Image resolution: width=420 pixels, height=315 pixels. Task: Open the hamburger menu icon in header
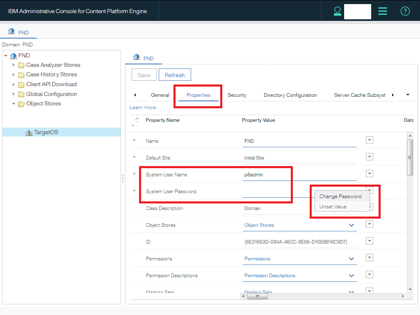(382, 11)
